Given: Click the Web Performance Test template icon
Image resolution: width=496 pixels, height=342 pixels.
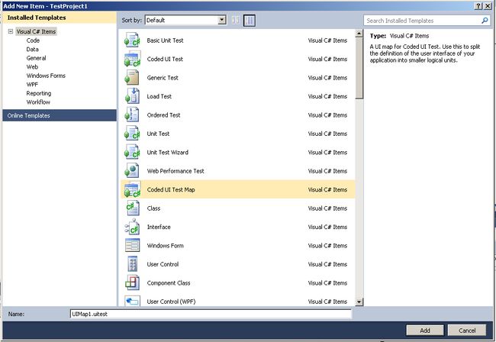Looking at the screenshot, I should tap(132, 171).
